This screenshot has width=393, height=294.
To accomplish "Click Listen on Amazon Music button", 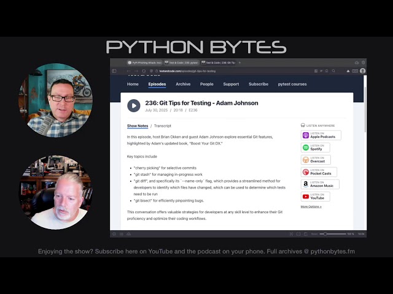I will [320, 184].
